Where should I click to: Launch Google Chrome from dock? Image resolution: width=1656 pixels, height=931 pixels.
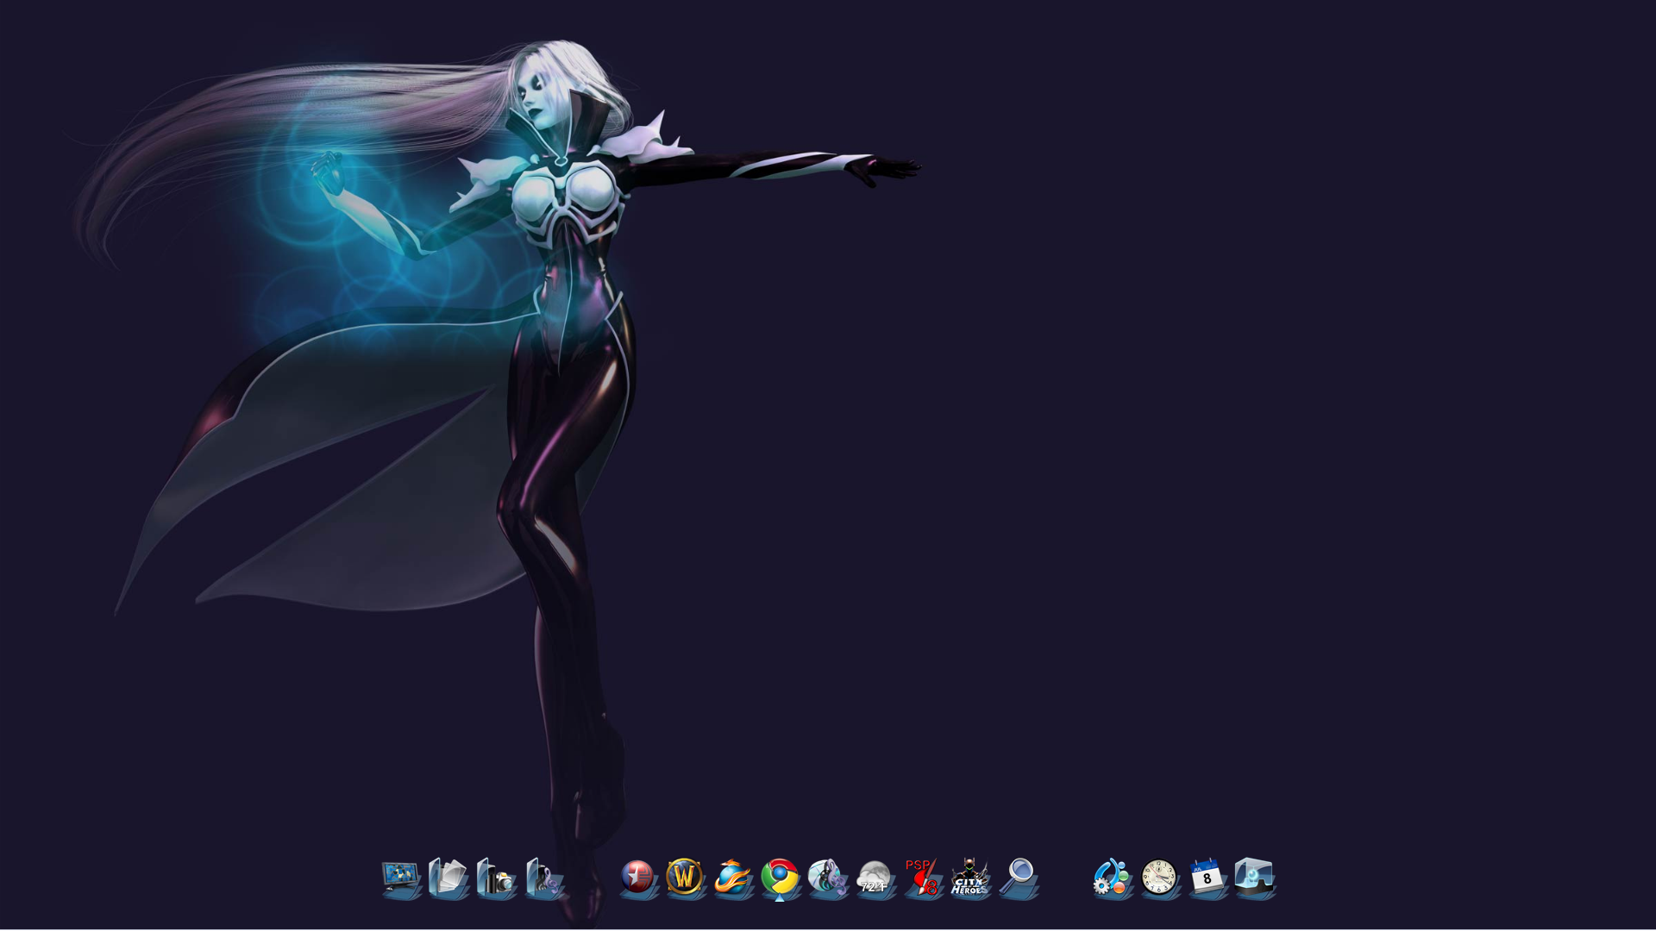tap(780, 878)
